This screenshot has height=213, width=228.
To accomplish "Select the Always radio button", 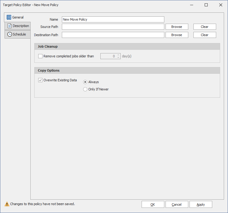I will pos(85,82).
